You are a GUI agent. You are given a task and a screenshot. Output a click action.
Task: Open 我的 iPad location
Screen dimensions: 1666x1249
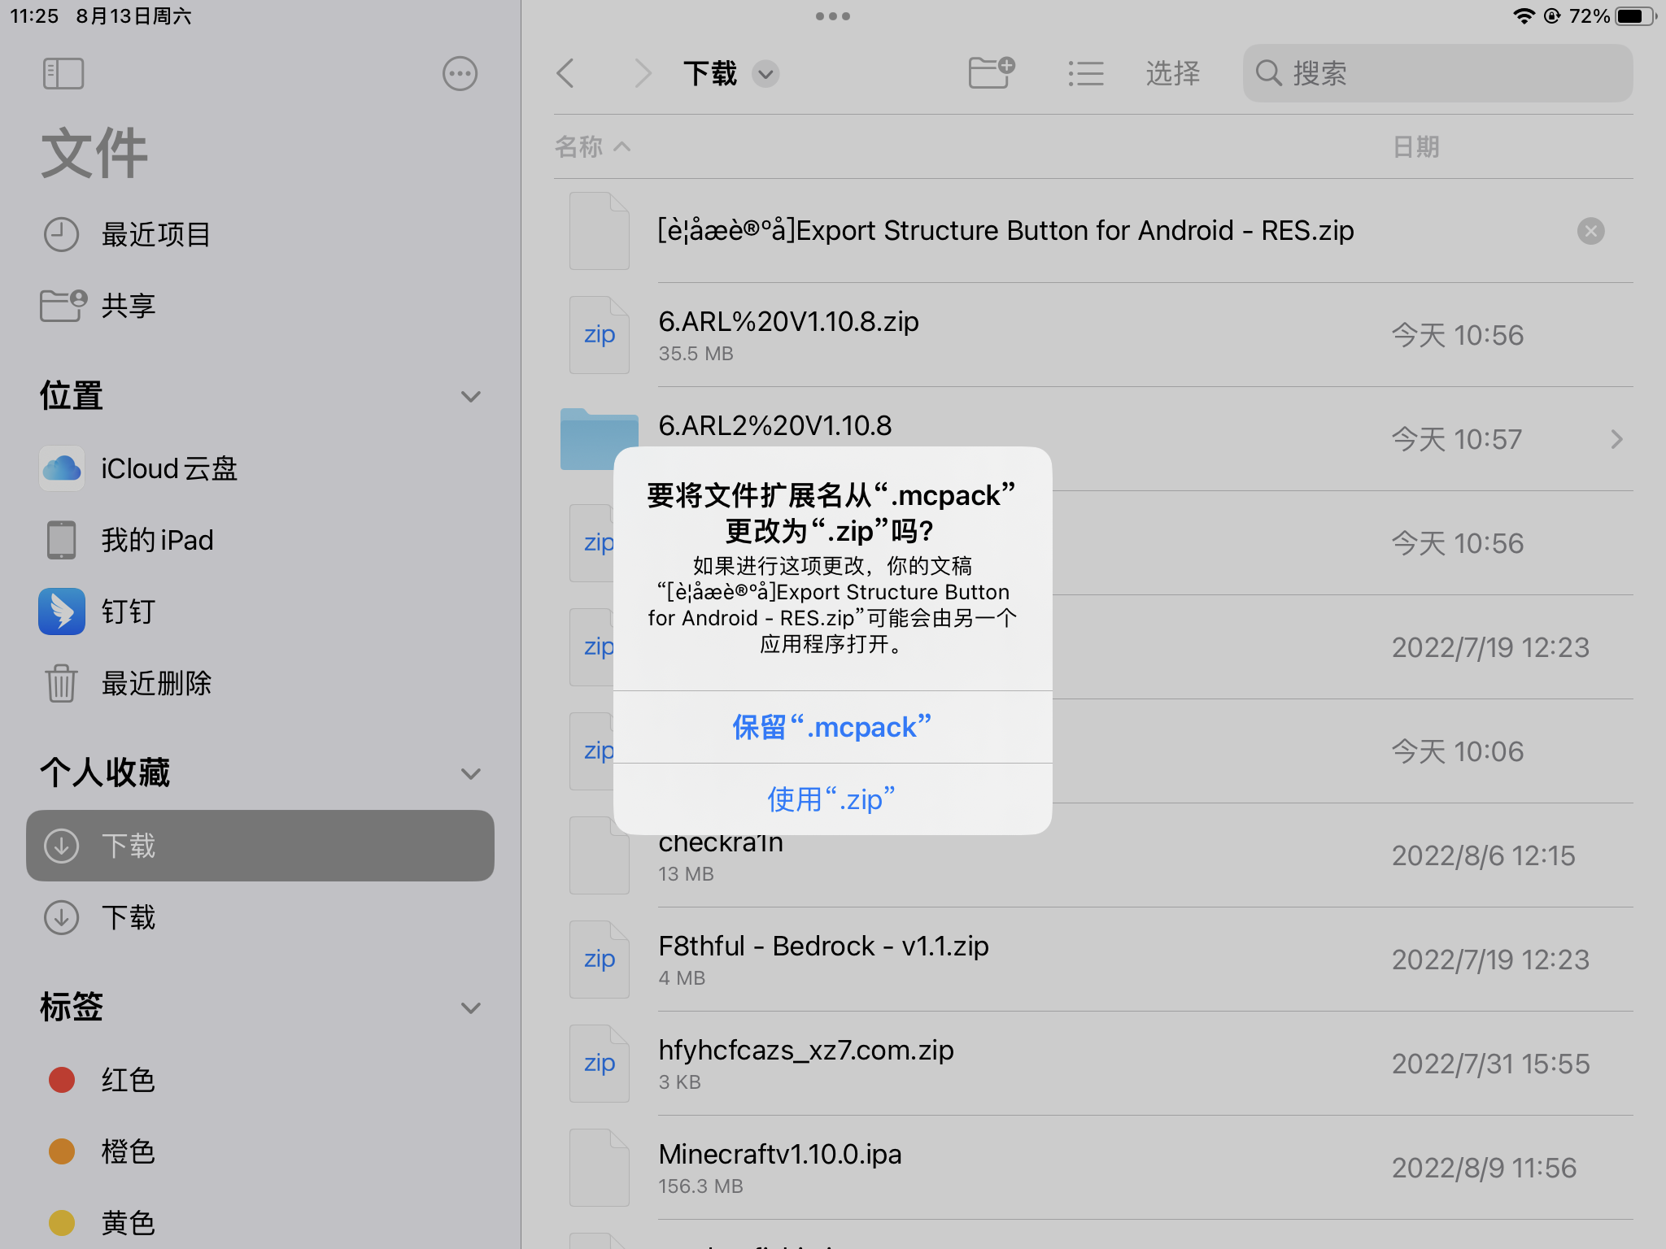260,540
